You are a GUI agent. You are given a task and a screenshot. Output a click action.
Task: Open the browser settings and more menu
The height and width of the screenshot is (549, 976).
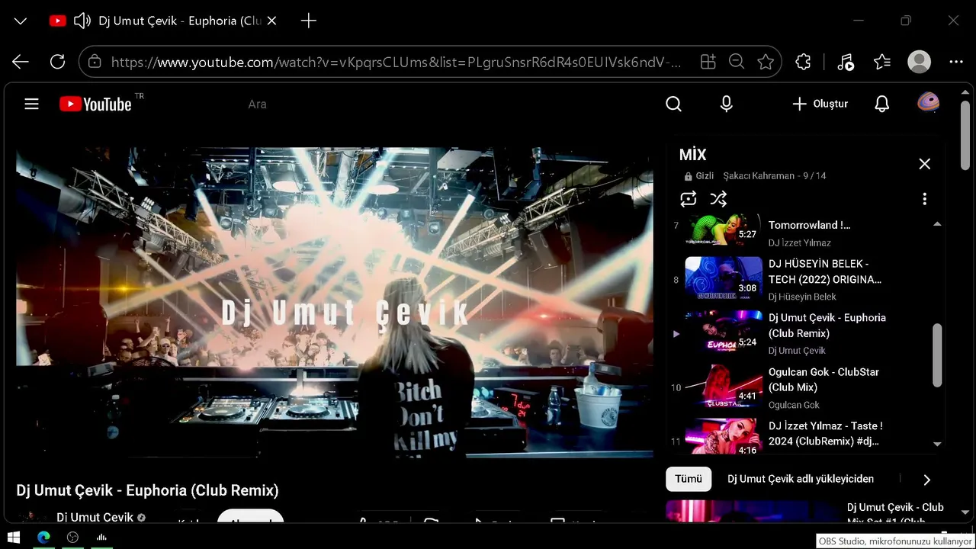(956, 62)
